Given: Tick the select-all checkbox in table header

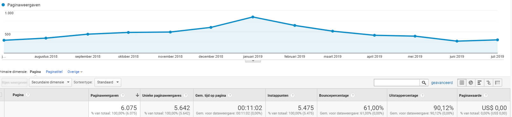Looking at the screenshot, I should click(1, 95).
